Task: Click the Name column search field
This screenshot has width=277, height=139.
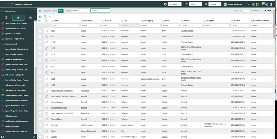Action: [65, 25]
